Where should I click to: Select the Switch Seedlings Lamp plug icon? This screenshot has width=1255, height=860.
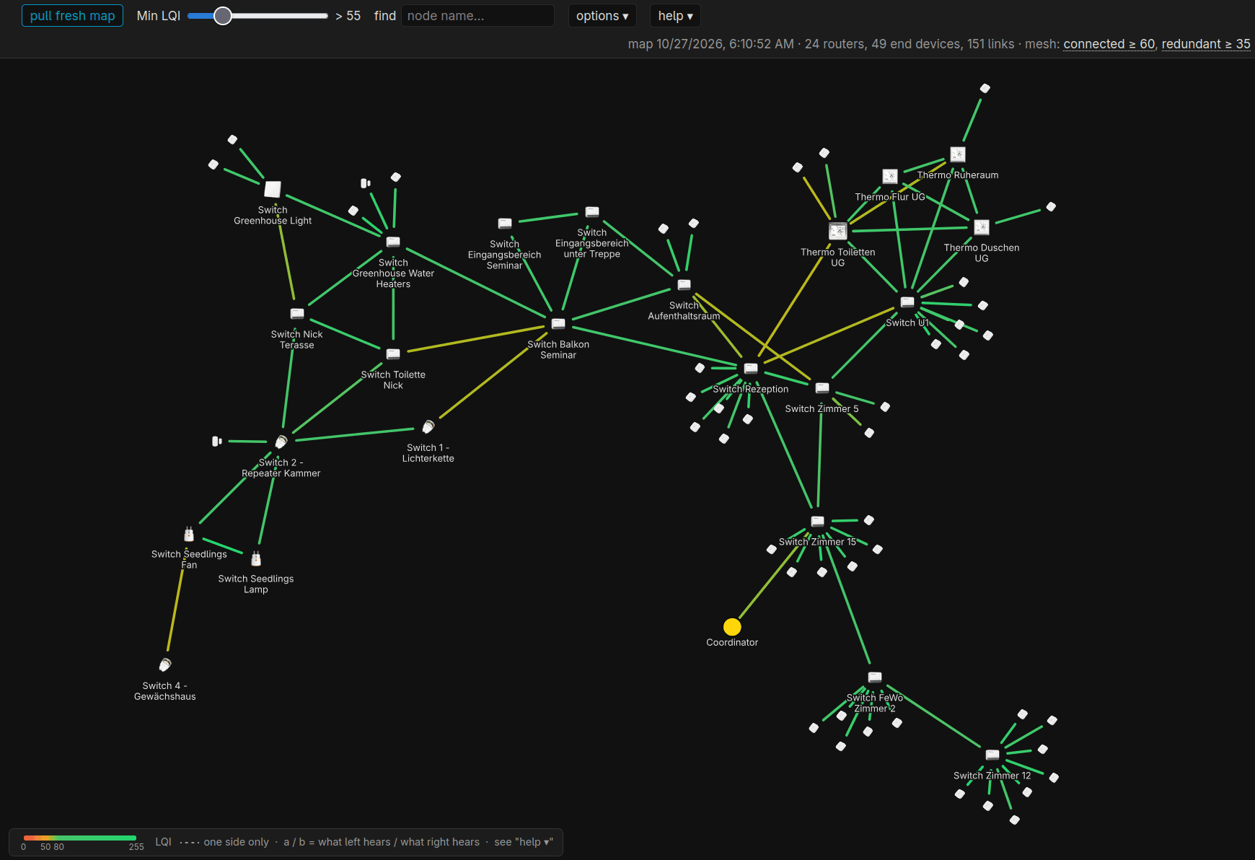pyautogui.click(x=256, y=558)
